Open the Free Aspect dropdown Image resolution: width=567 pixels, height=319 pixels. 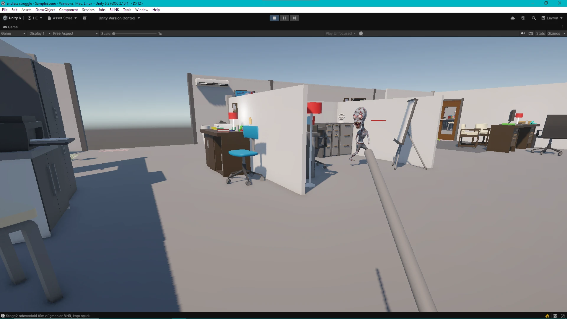pos(75,33)
